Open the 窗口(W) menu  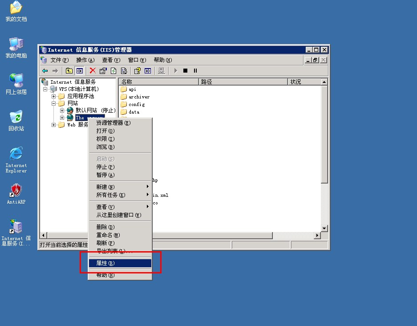point(137,60)
